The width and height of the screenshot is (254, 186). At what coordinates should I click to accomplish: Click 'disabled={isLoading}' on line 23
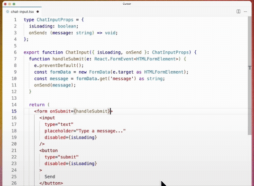click(x=71, y=163)
